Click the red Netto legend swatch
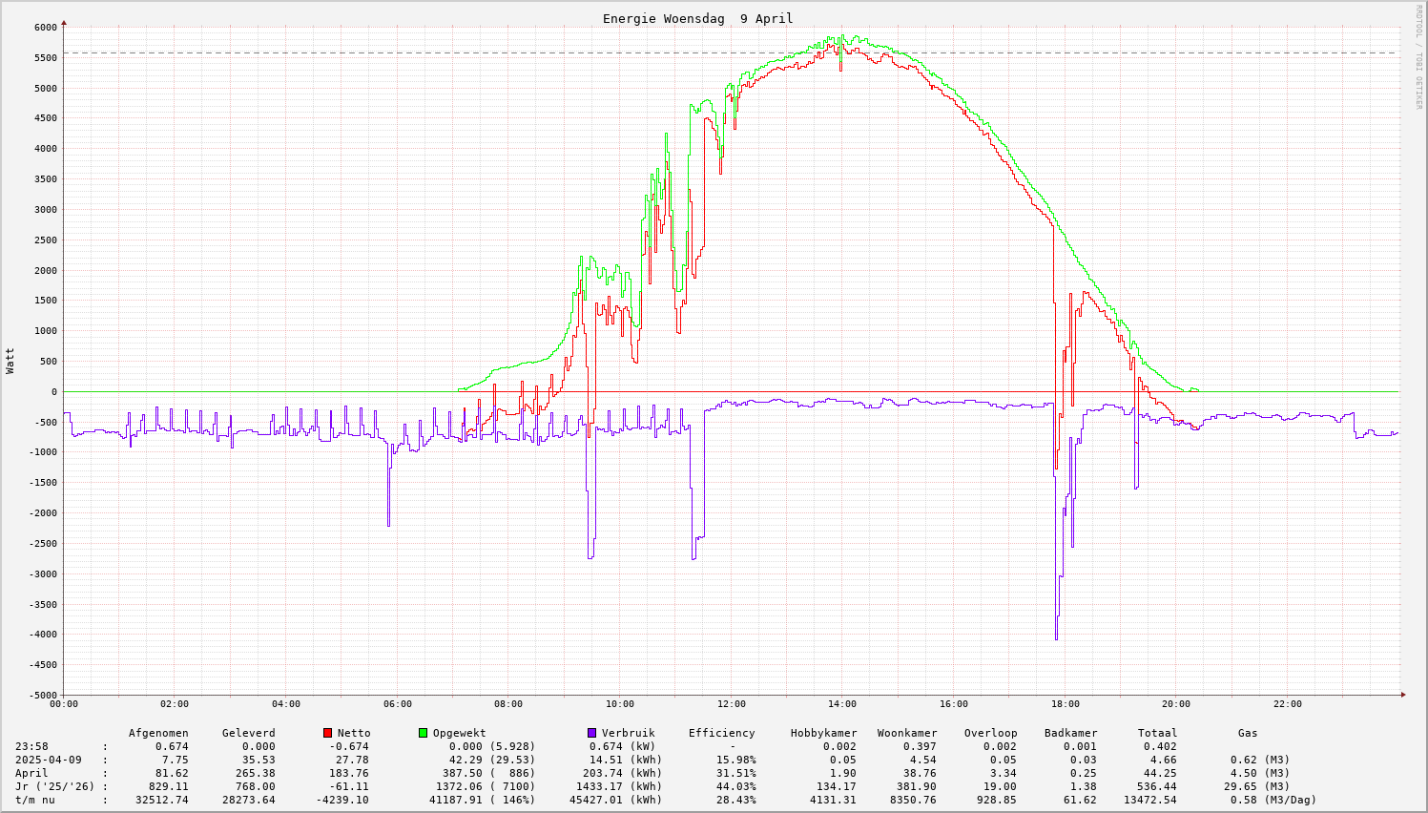Viewport: 1428px width, 813px height. pos(327,733)
